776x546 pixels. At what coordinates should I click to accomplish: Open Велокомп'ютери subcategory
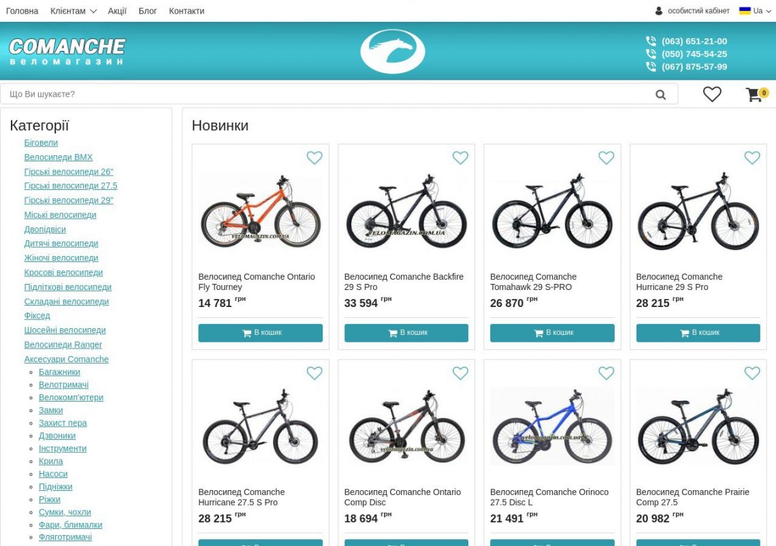click(71, 398)
